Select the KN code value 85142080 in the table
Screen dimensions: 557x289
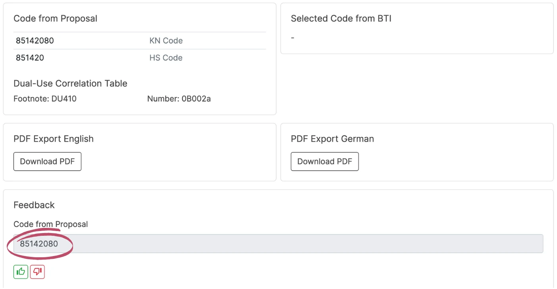tap(35, 40)
